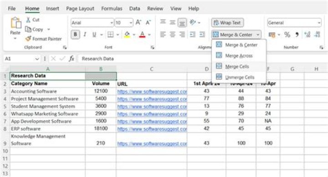
Task: Activate the Format Painter brush
Action: 28,39
